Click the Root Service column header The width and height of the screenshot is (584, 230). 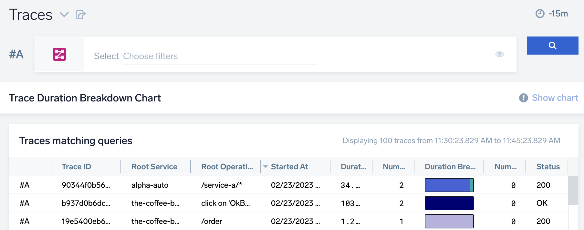pos(154,167)
